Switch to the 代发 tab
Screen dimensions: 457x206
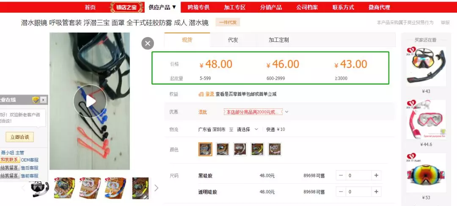pyautogui.click(x=233, y=40)
